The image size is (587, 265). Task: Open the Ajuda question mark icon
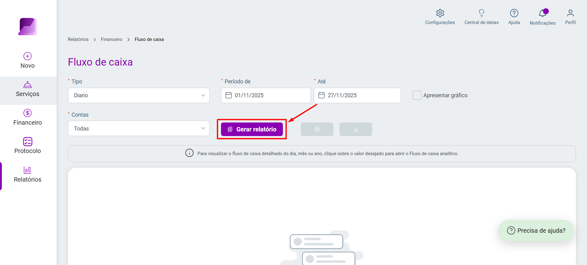(x=514, y=13)
